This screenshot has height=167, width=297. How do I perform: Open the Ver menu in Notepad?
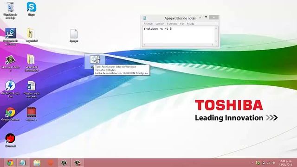tap(182, 24)
